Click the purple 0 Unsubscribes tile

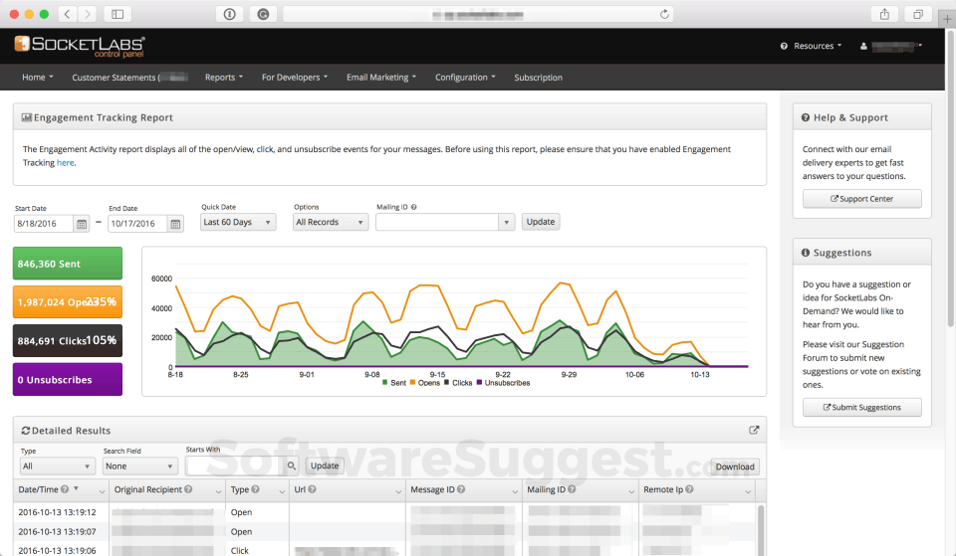67,379
